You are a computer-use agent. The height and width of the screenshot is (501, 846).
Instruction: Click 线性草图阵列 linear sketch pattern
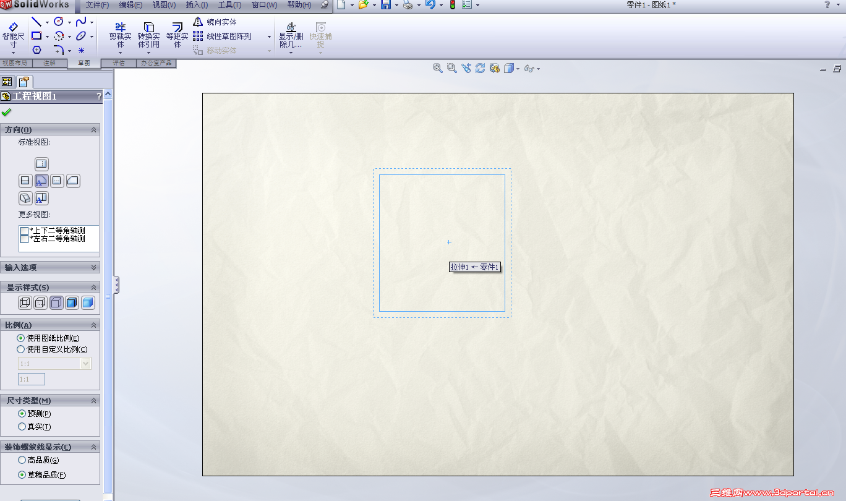click(x=223, y=36)
